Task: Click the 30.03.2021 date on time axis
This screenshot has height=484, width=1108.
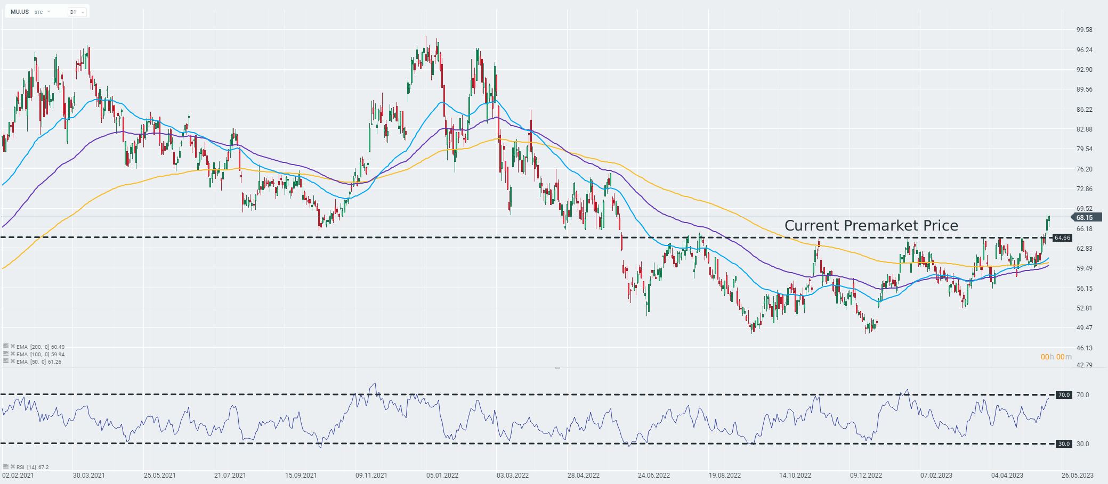Action: pyautogui.click(x=89, y=475)
